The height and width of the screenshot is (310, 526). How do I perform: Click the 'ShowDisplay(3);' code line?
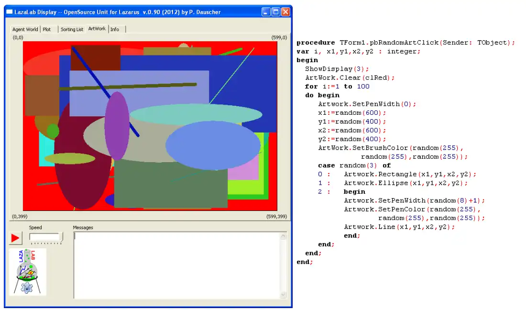coord(337,69)
